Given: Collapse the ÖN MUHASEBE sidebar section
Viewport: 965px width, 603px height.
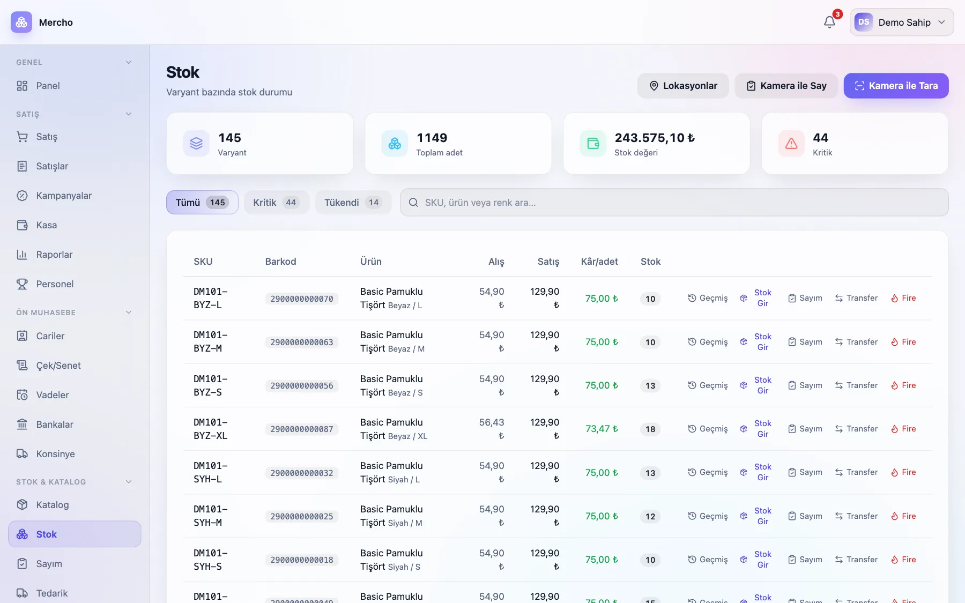Looking at the screenshot, I should point(129,312).
